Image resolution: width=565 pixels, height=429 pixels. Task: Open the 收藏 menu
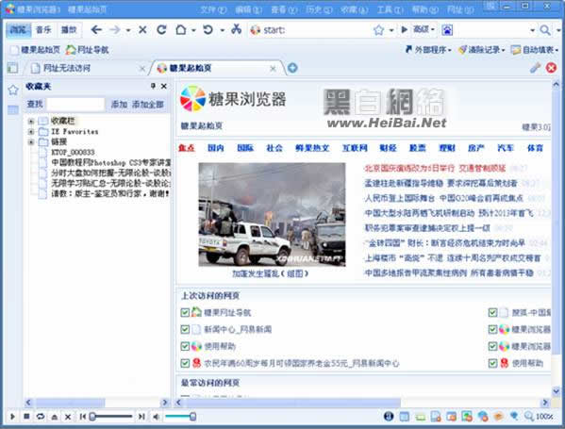[355, 9]
